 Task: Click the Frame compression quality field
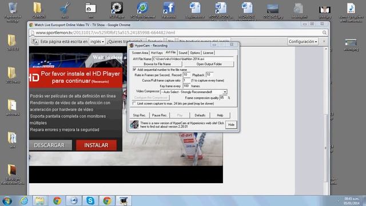pyautogui.click(x=223, y=98)
